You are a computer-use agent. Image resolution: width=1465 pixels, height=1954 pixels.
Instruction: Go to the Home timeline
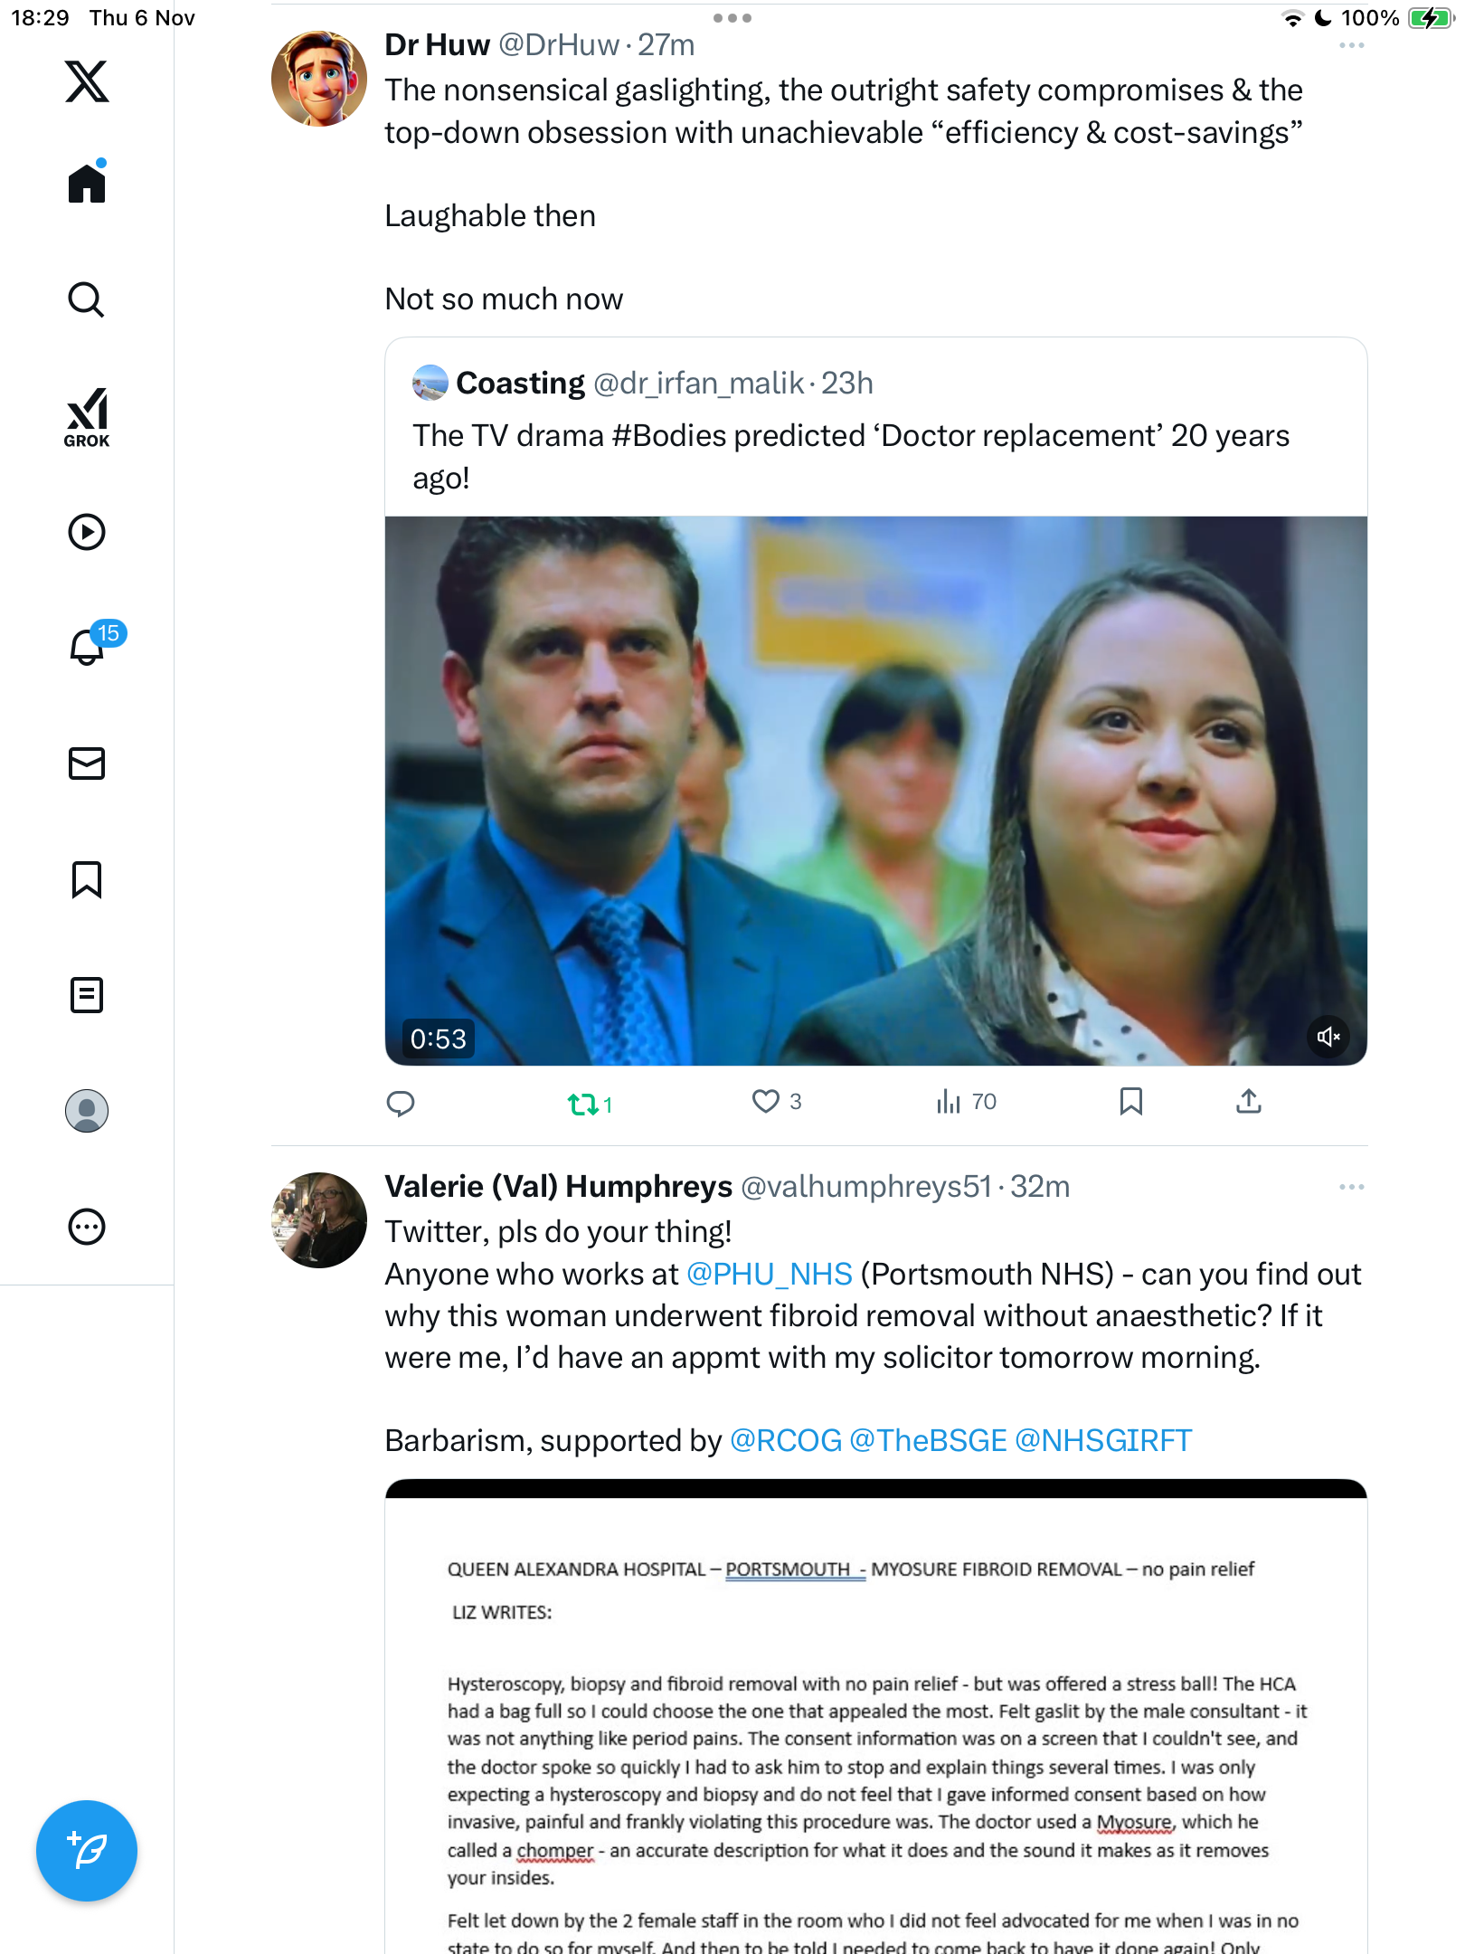pos(87,184)
